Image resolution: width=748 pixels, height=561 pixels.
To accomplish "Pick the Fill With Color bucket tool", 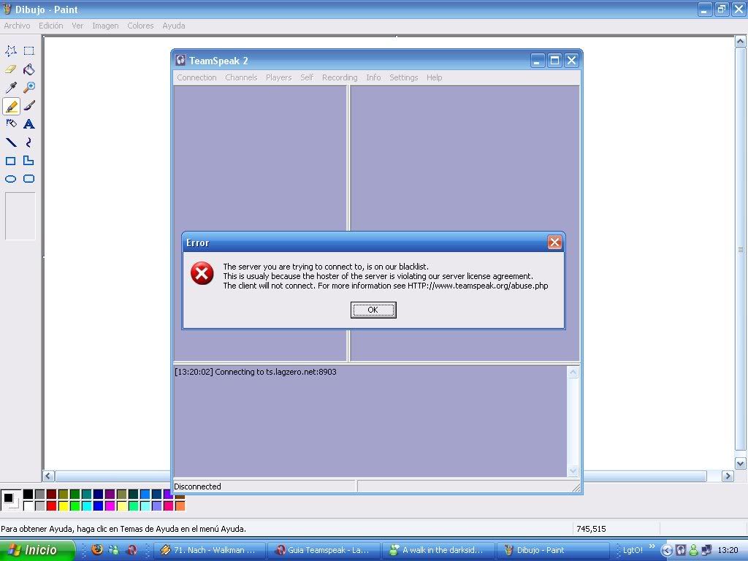I will 29,69.
